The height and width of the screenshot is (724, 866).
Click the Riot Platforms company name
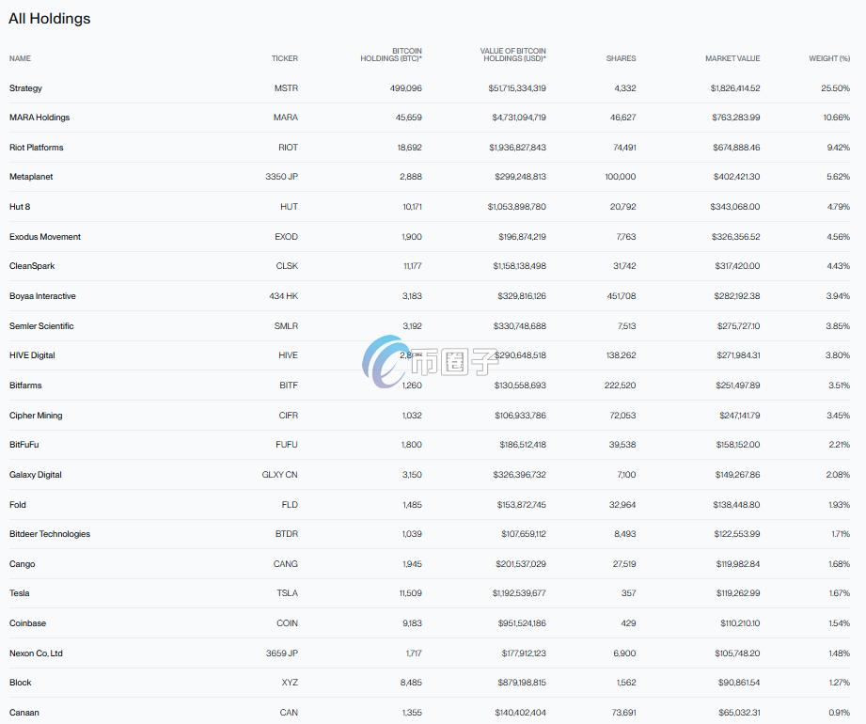pos(37,148)
